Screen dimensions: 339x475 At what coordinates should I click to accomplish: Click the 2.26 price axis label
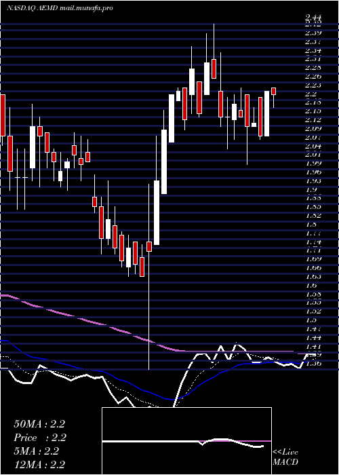[313, 76]
